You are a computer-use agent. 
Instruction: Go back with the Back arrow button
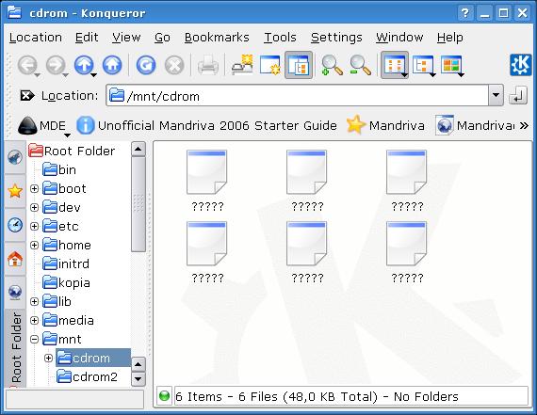[x=27, y=65]
